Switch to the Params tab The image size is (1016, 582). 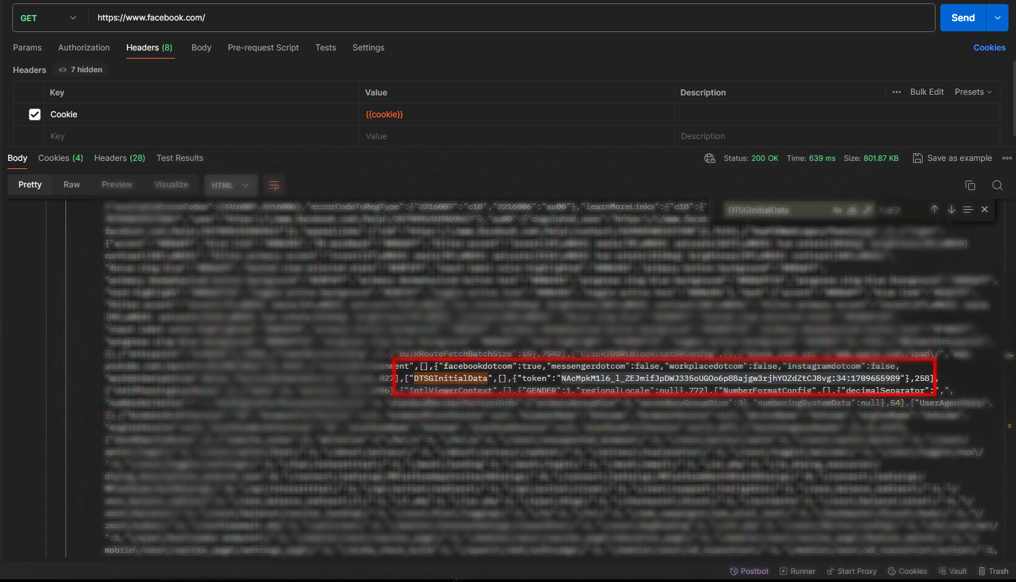point(27,48)
